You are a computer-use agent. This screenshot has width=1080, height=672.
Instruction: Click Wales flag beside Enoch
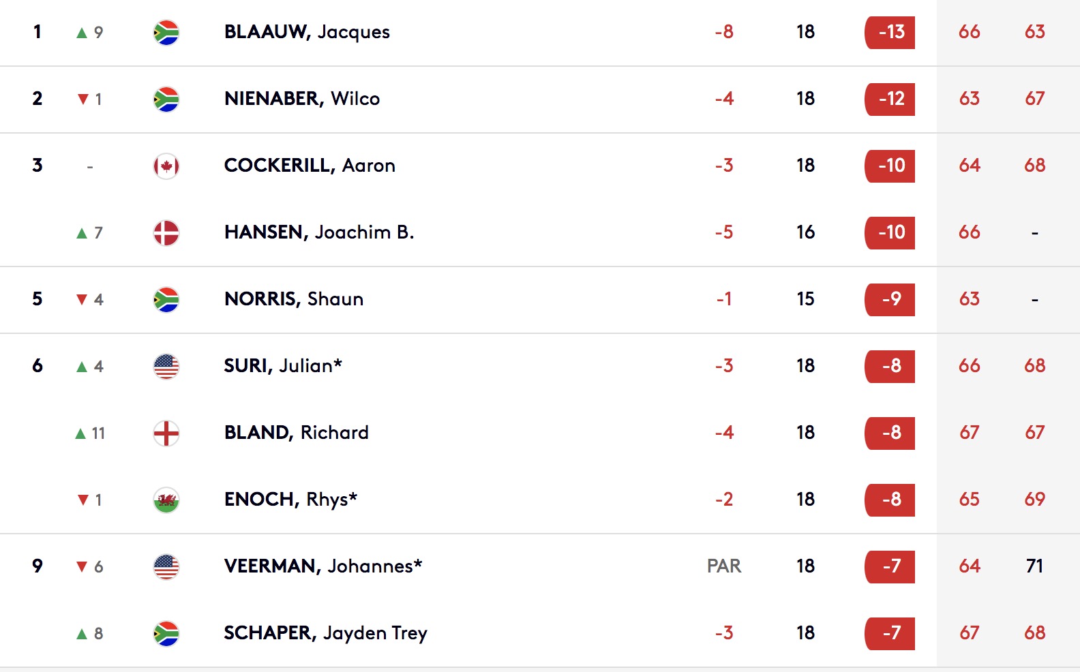point(166,500)
